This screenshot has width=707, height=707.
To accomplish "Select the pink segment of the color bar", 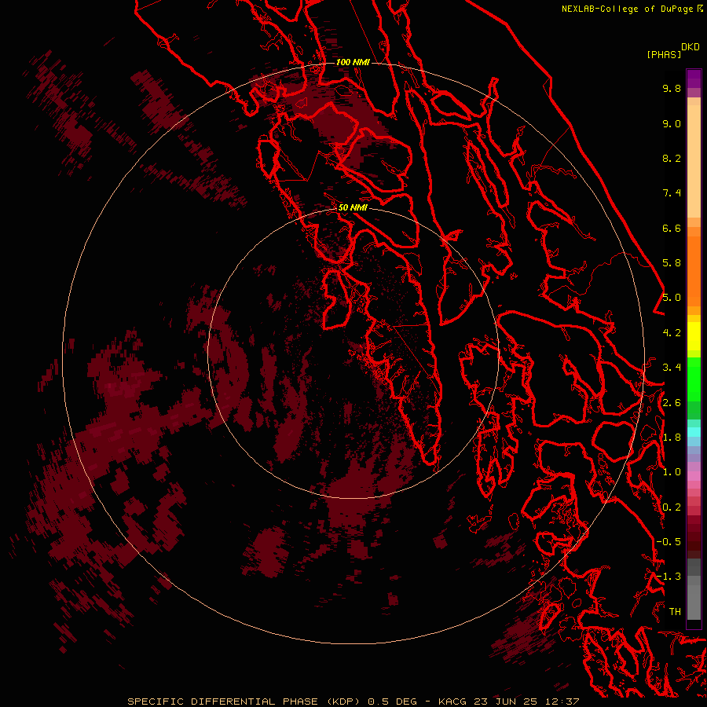I will (x=694, y=476).
